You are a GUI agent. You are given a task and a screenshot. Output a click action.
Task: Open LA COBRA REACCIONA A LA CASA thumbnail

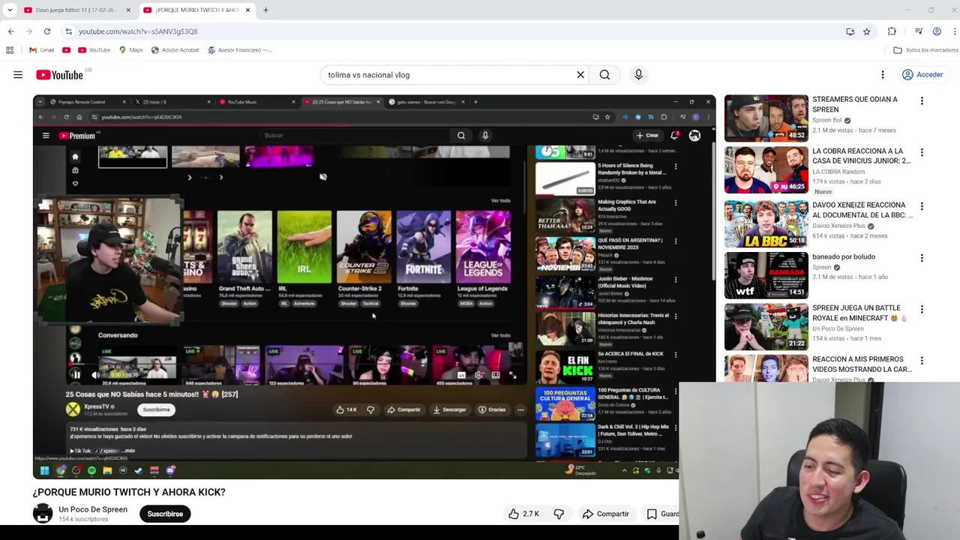pos(766,169)
